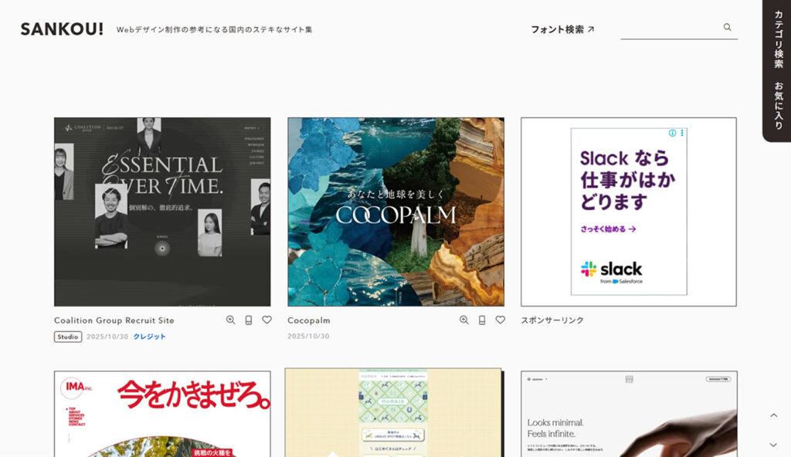Favorite the Coalition Group Recruit Site

[x=266, y=320]
